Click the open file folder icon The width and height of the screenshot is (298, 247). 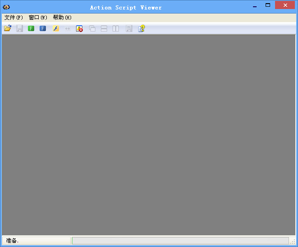tap(8, 28)
